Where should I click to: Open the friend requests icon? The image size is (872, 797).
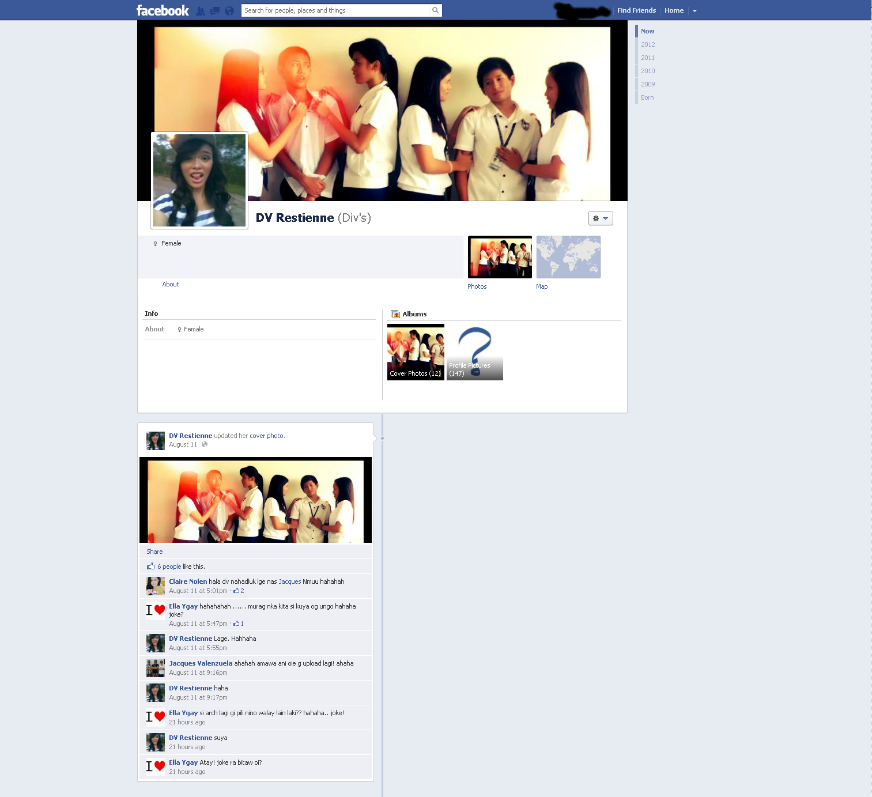pyautogui.click(x=201, y=10)
